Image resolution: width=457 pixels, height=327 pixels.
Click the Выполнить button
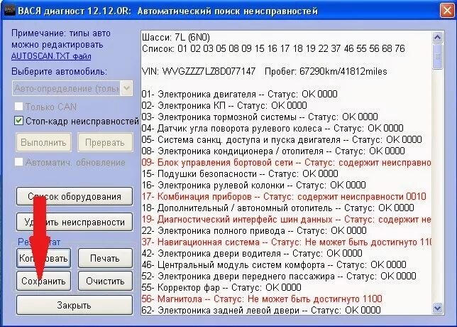coord(44,142)
